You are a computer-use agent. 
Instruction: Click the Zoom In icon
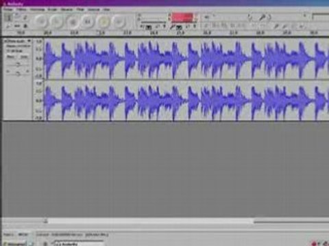[277, 26]
